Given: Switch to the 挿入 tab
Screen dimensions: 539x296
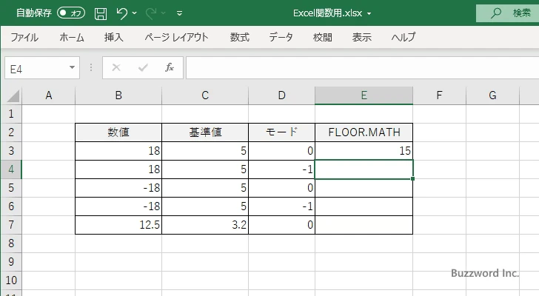Looking at the screenshot, I should [x=114, y=37].
